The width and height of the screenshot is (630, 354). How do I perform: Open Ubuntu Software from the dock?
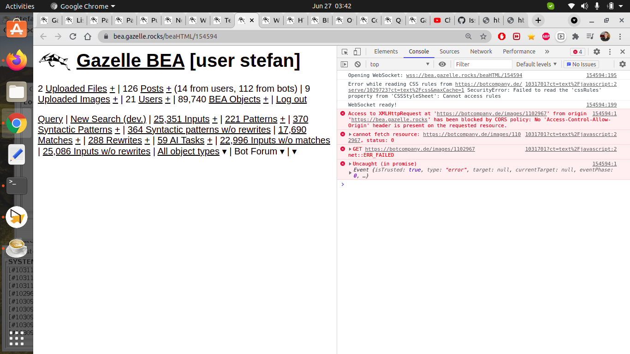point(17,29)
